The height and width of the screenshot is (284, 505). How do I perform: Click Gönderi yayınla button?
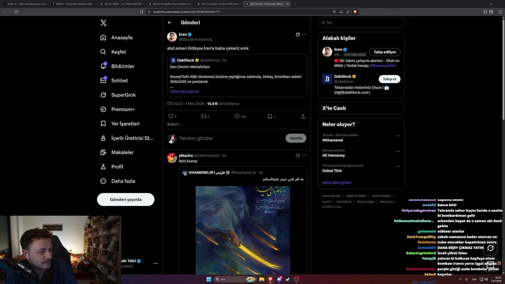pos(125,200)
